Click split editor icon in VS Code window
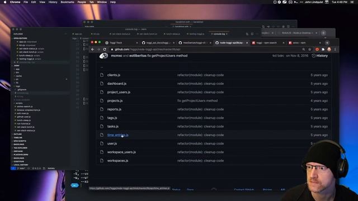This screenshot has width=358, height=201. pyautogui.click(x=252, y=34)
